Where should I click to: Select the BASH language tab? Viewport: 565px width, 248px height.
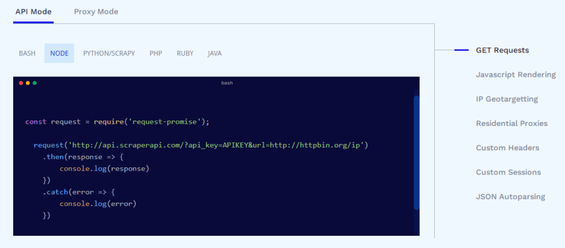[x=27, y=54]
